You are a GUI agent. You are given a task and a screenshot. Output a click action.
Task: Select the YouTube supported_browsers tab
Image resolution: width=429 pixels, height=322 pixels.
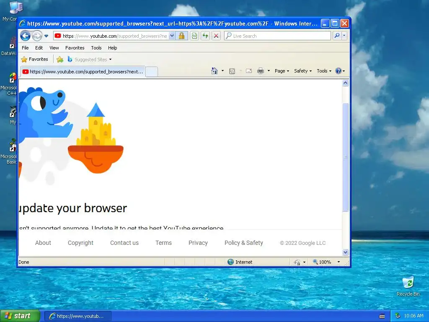83,72
